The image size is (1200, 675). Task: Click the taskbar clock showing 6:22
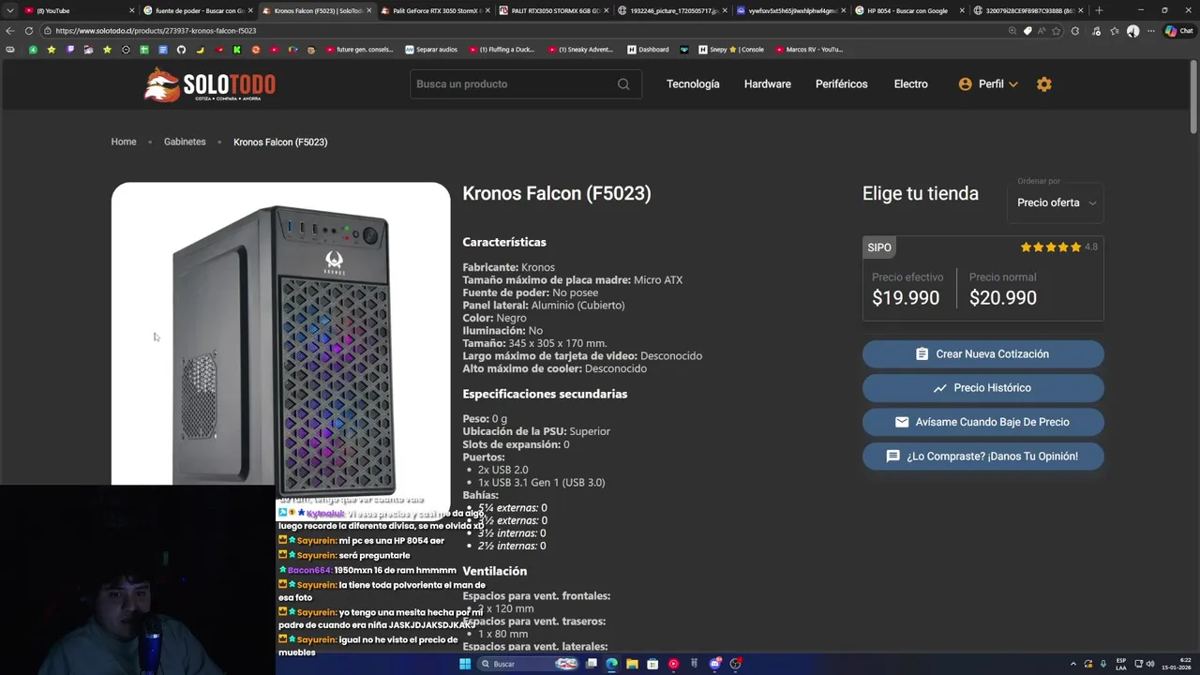[x=1177, y=664]
